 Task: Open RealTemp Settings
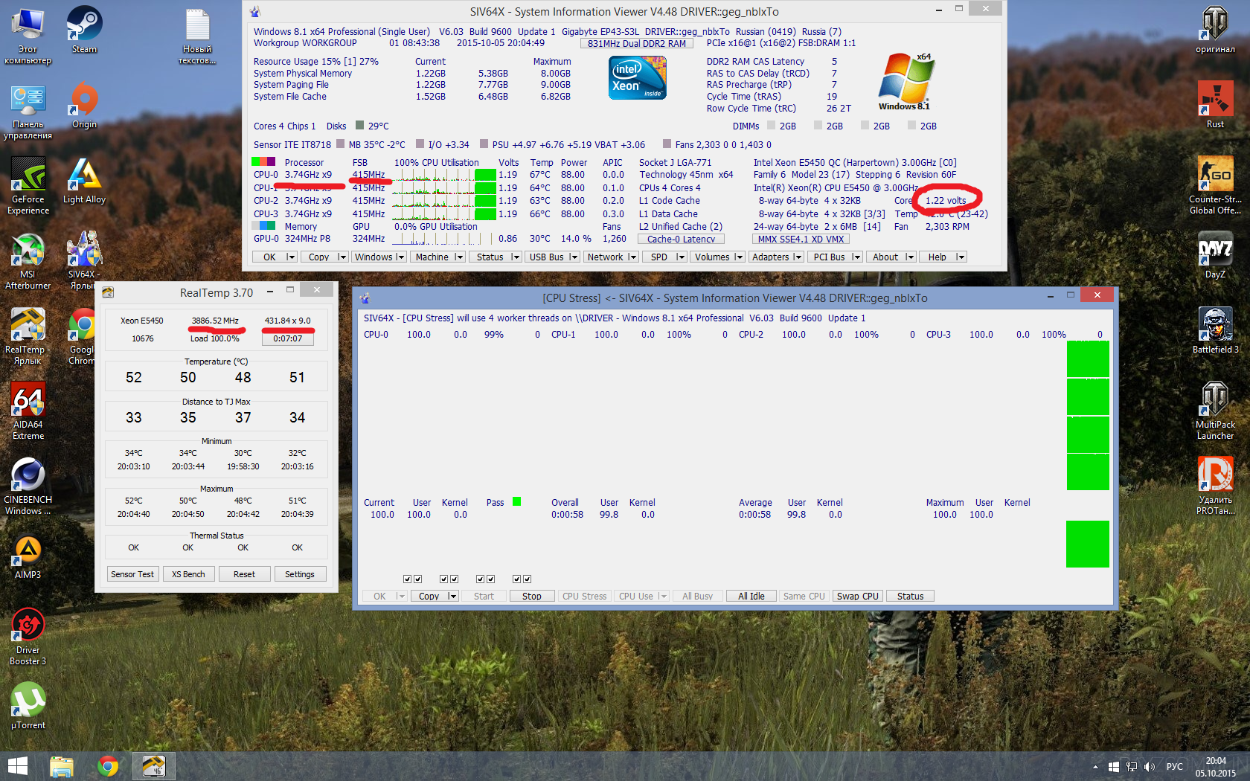300,574
